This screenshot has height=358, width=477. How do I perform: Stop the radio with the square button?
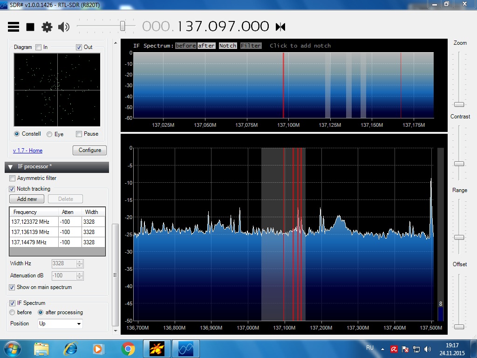(30, 27)
